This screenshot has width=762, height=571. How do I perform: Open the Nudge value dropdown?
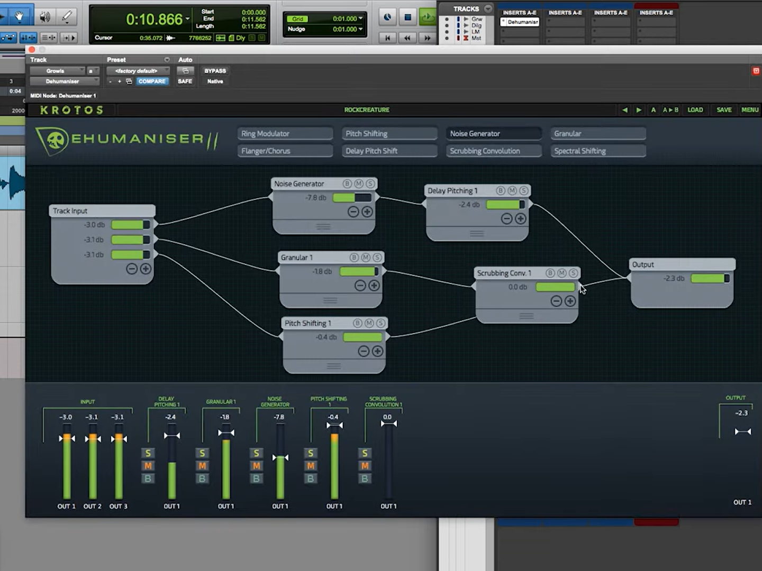tap(361, 29)
